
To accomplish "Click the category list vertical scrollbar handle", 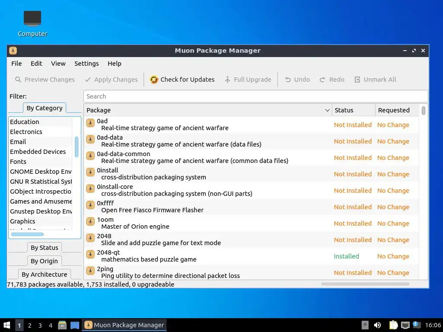I will 76,147.
